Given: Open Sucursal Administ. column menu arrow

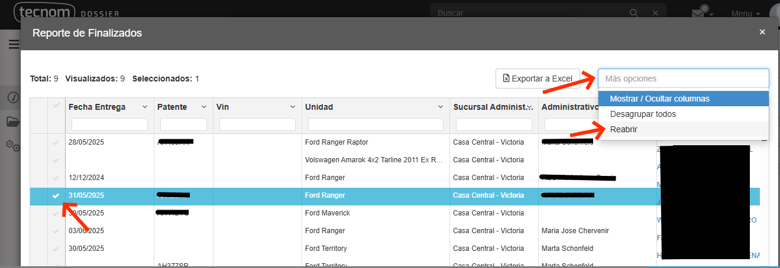Looking at the screenshot, I should (x=529, y=107).
